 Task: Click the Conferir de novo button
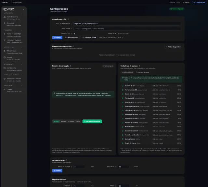coord(143,72)
